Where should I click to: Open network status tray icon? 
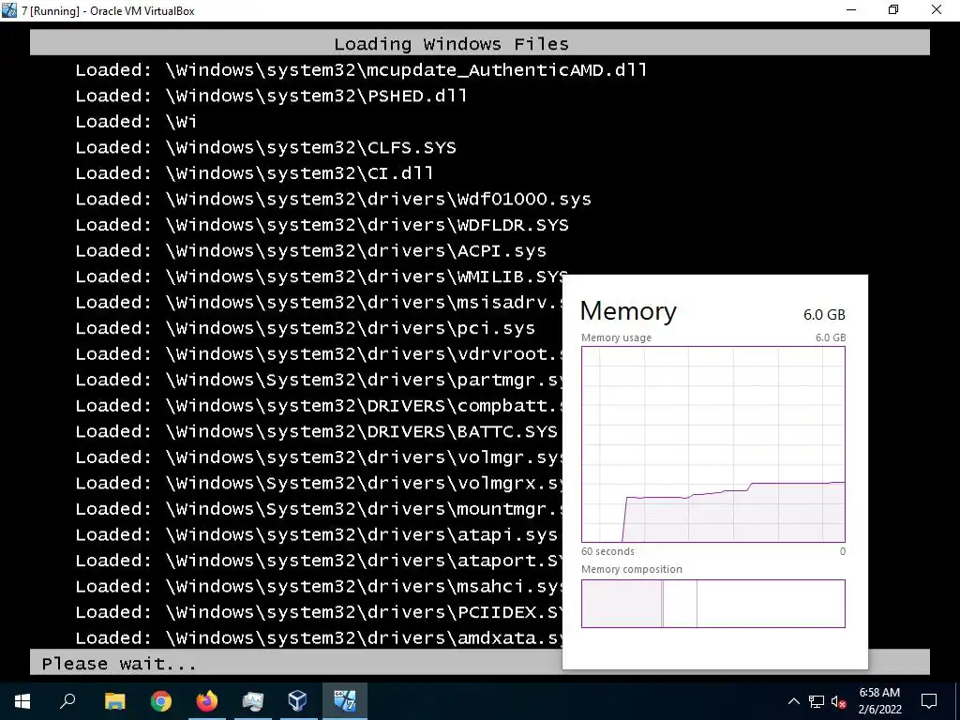(x=817, y=701)
